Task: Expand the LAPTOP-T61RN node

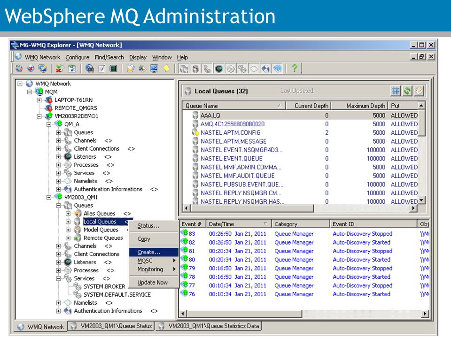Action: click(x=39, y=100)
